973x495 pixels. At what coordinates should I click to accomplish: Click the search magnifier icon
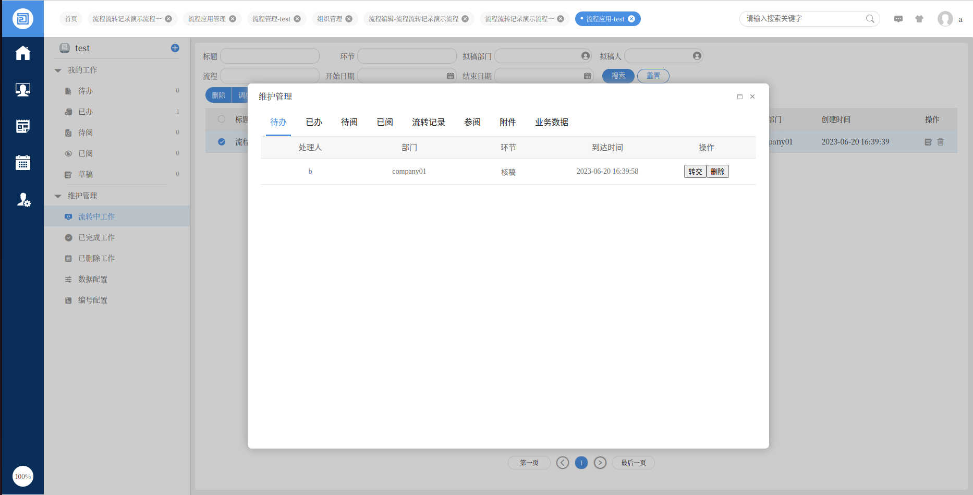point(870,19)
